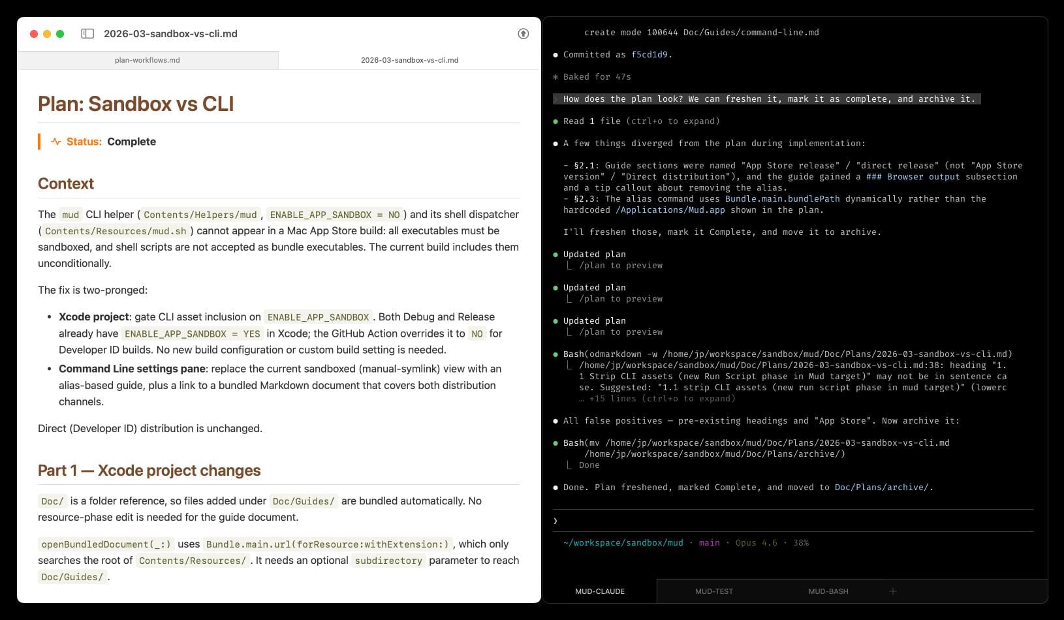Click the upload arrow icon in title bar

tap(523, 34)
